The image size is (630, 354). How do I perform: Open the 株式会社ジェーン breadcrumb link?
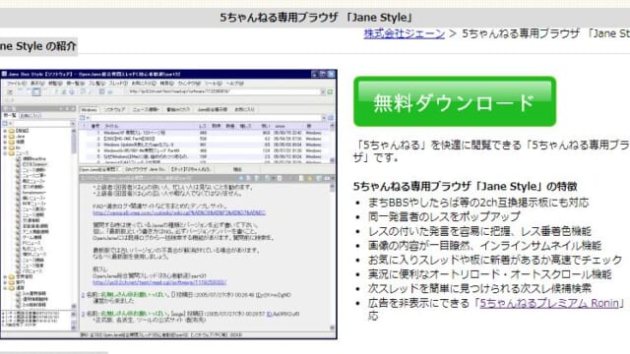(405, 33)
